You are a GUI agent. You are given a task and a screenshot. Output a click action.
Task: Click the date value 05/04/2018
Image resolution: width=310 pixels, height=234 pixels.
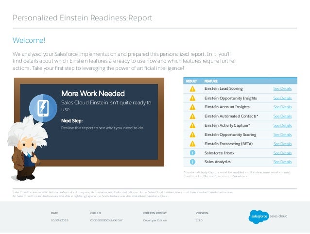click(x=60, y=220)
